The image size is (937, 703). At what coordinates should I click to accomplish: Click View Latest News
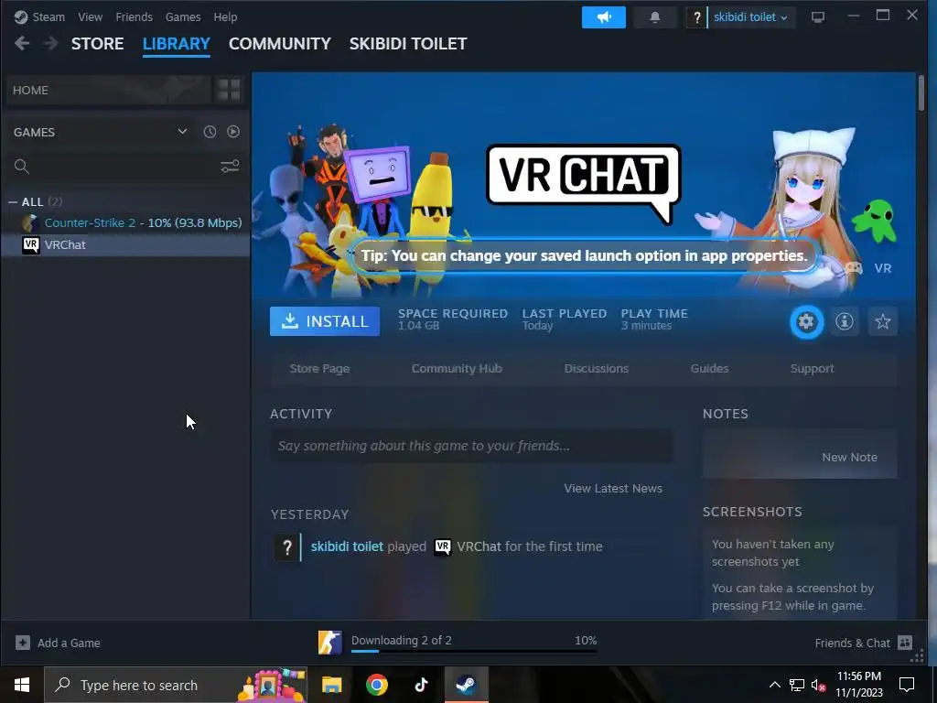pos(613,489)
